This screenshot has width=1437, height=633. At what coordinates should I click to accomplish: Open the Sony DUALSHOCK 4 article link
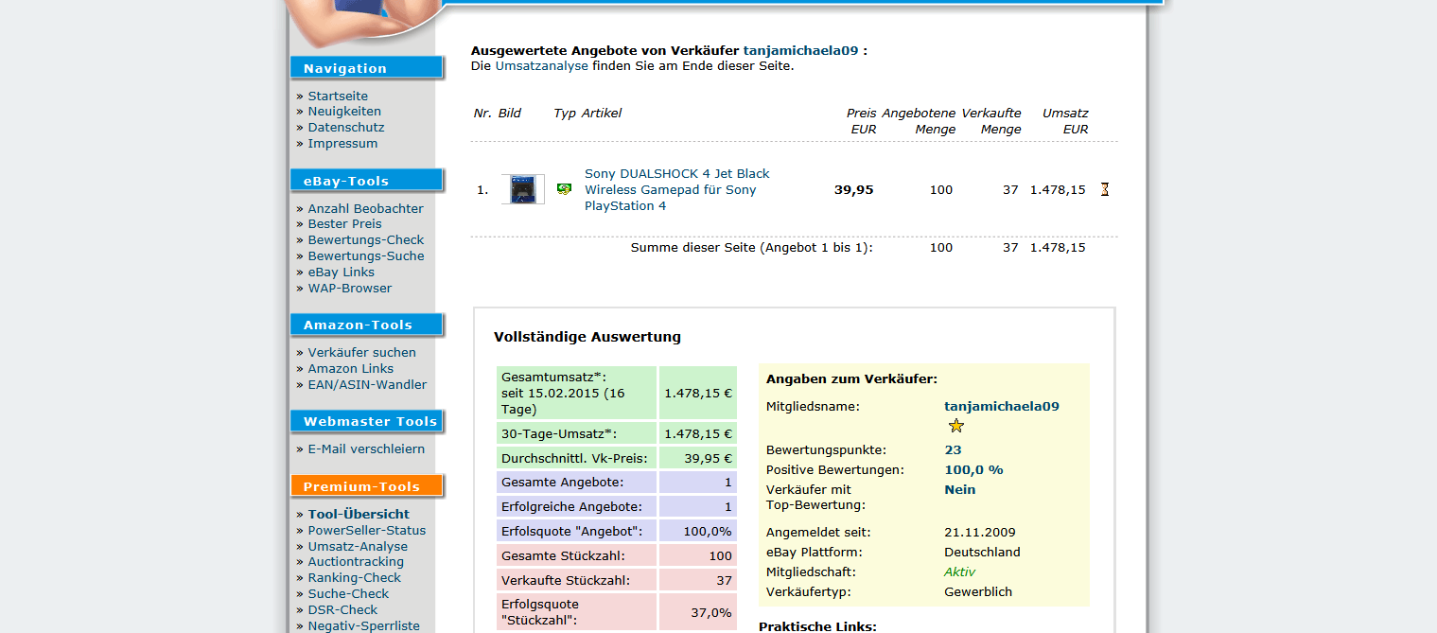point(676,189)
